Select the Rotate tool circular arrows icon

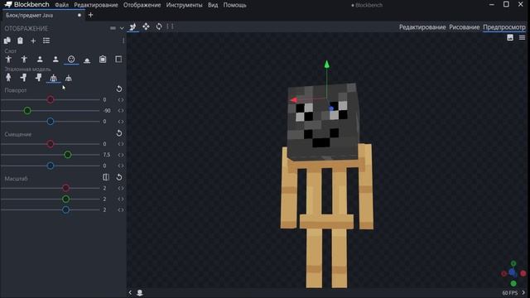pos(158,26)
